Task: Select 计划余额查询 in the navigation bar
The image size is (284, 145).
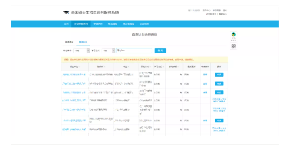Action: (x=81, y=24)
